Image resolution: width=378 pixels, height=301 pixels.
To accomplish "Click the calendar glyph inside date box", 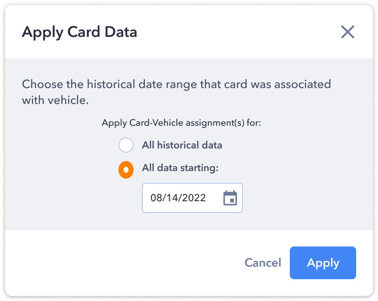I will (x=230, y=198).
